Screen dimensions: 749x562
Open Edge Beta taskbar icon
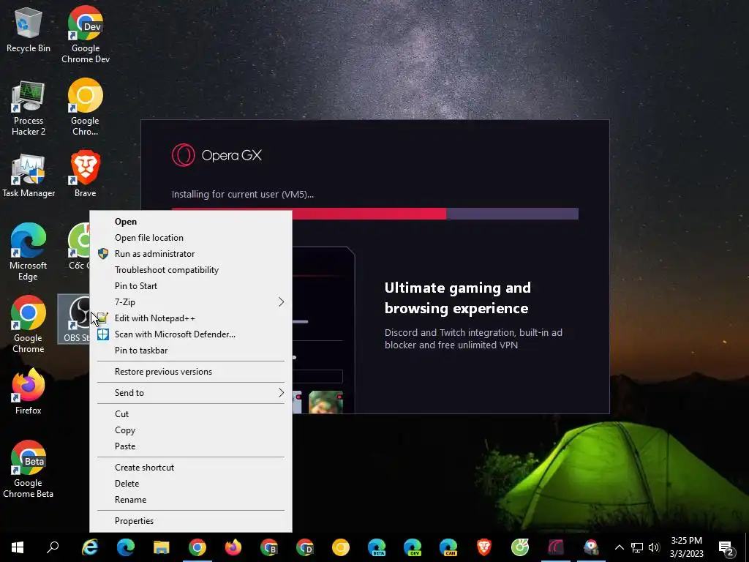tap(377, 547)
